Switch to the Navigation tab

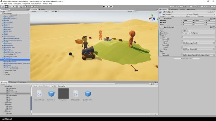173,9
